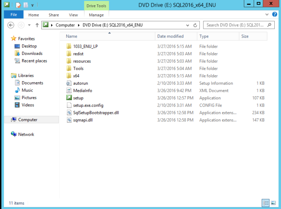Click the Properties quick access icon
Image resolution: width=281 pixels, height=209 pixels.
coord(18,5)
